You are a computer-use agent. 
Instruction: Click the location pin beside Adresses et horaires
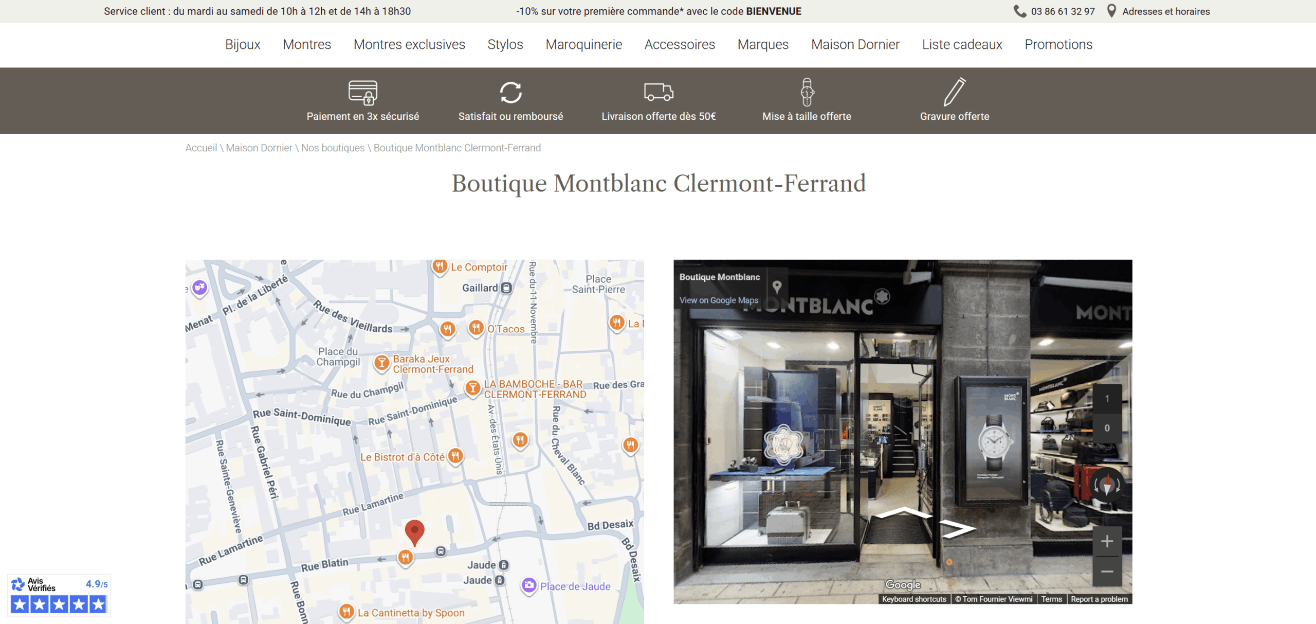point(1111,11)
